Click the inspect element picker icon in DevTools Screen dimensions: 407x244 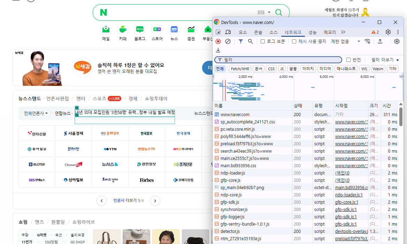click(x=218, y=32)
